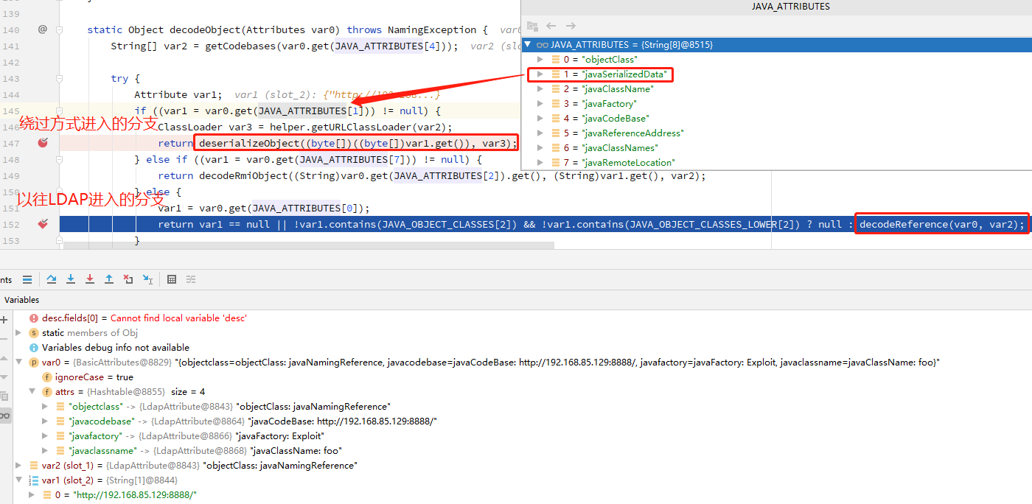
Task: Click the Step Out icon
Action: tap(108, 279)
